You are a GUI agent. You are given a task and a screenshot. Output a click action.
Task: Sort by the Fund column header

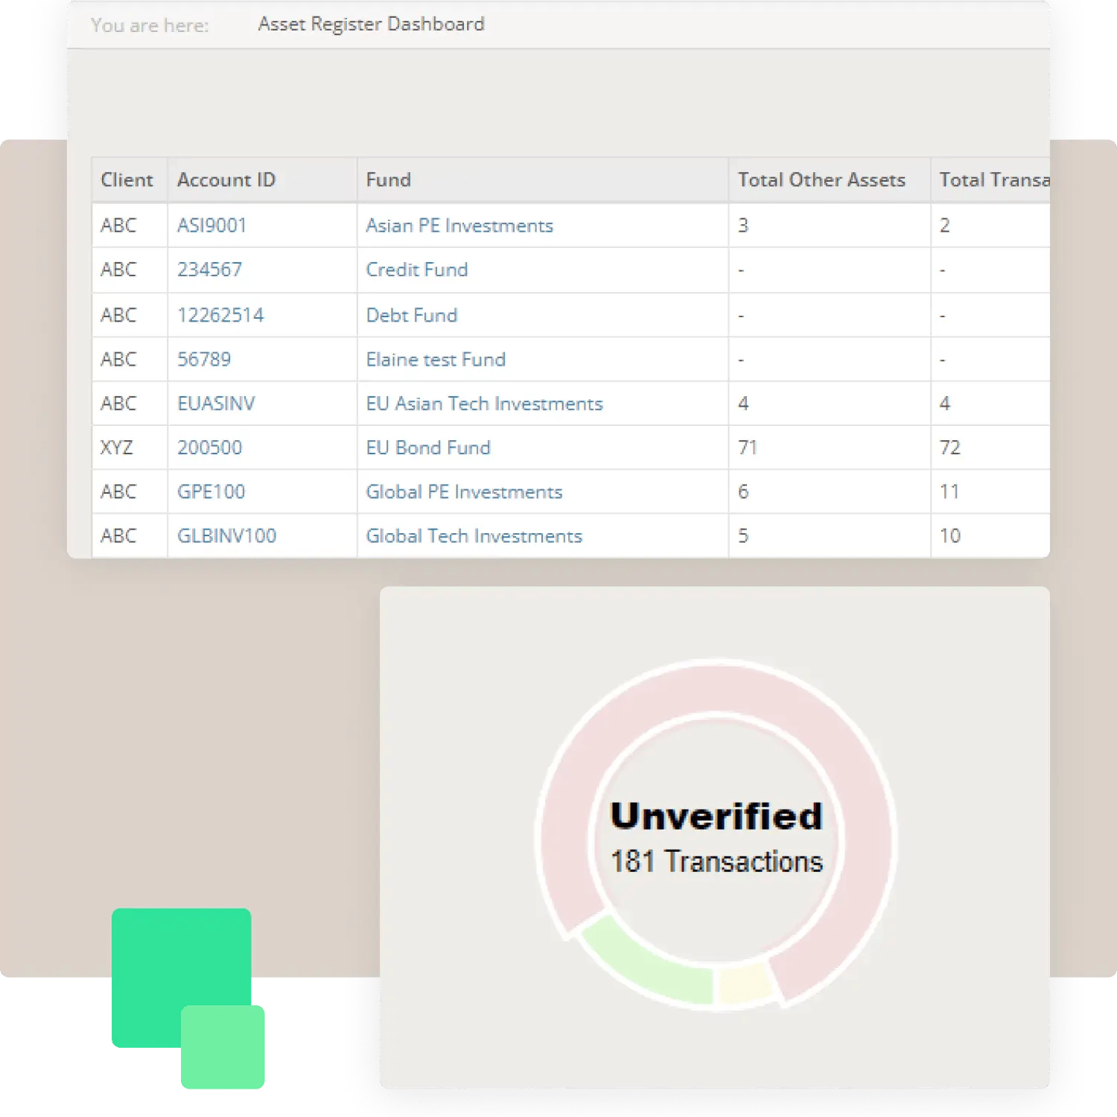(x=388, y=180)
